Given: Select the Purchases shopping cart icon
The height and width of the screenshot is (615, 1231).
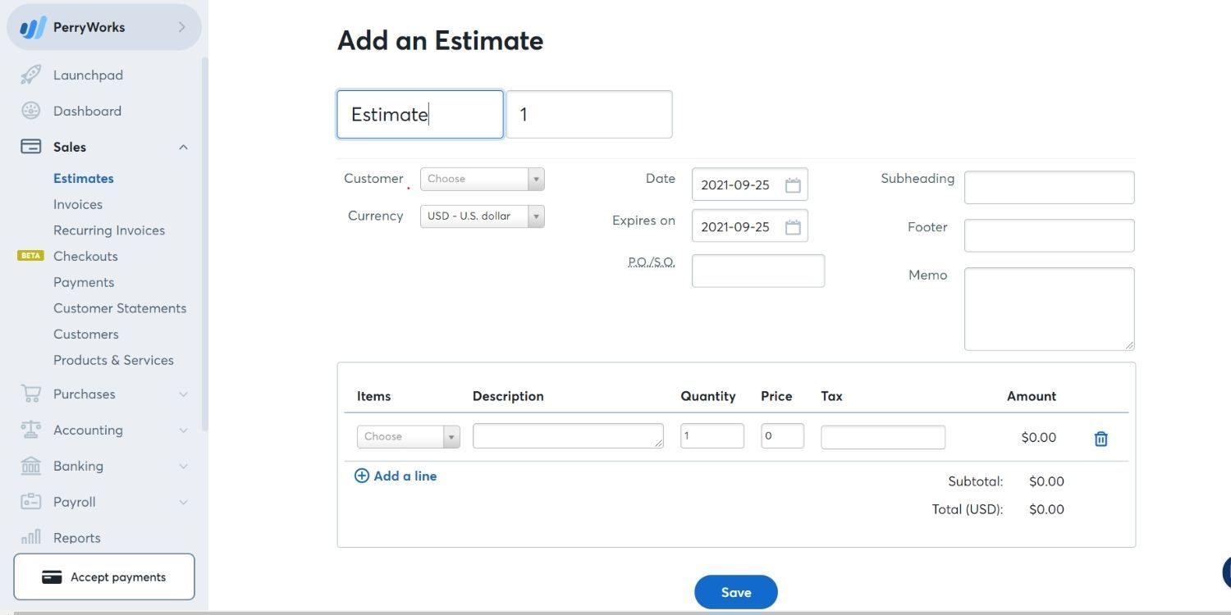Looking at the screenshot, I should click(x=30, y=394).
